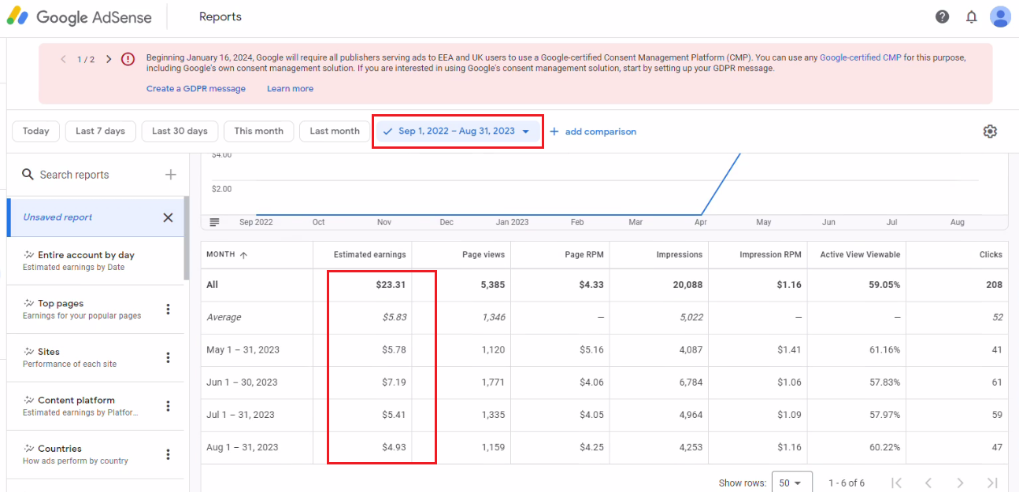Open report settings gear

pyautogui.click(x=990, y=131)
